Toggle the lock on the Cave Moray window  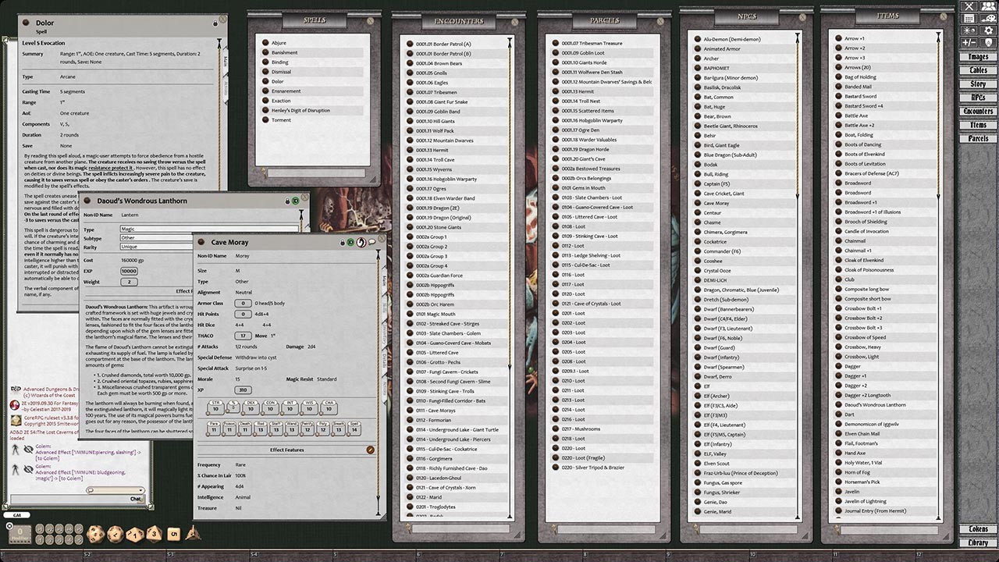[343, 242]
